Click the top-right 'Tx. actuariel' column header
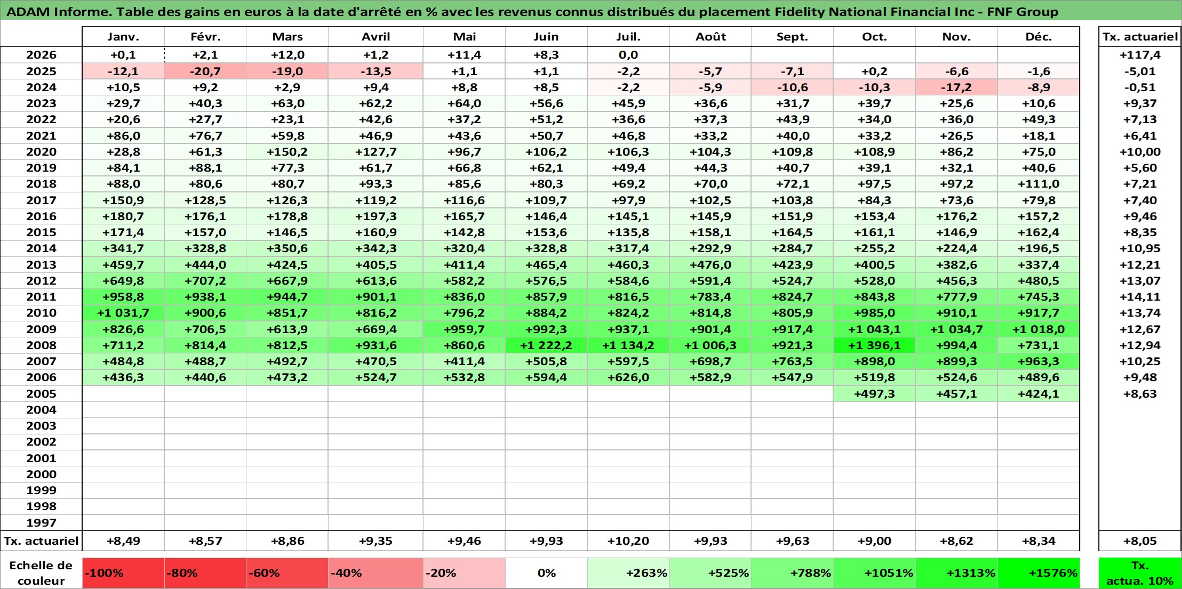This screenshot has width=1182, height=589. tap(1140, 37)
